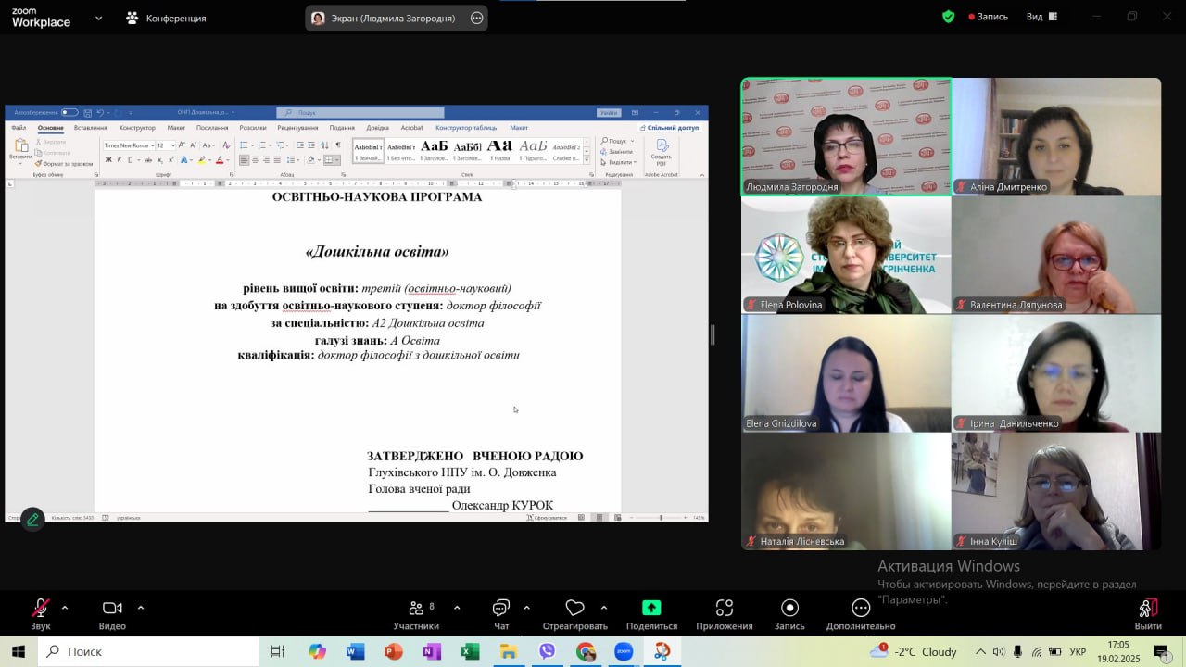Open video options chevron beside Видео
Viewport: 1186px width, 667px height.
tap(141, 608)
